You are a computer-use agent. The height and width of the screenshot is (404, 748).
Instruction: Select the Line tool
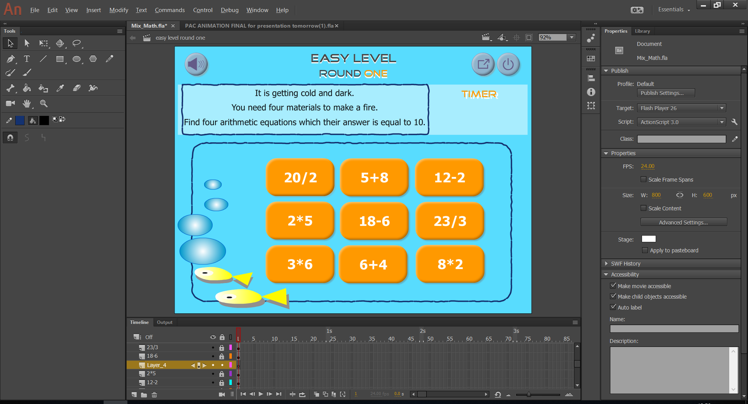point(43,59)
